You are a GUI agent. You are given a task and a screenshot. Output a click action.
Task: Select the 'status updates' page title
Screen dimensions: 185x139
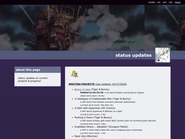134,55
